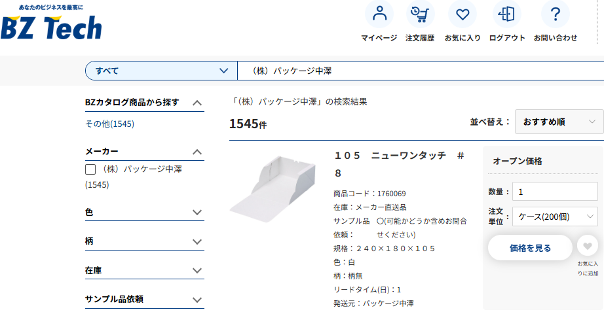This screenshot has width=604, height=312.
Task: Click the BZ Tech logo
Action: [x=51, y=22]
